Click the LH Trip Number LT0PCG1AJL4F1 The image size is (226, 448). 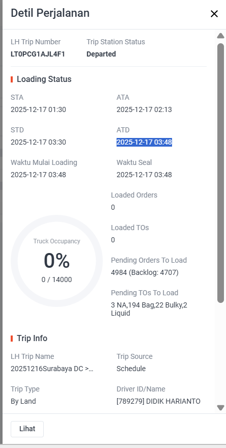tap(38, 54)
